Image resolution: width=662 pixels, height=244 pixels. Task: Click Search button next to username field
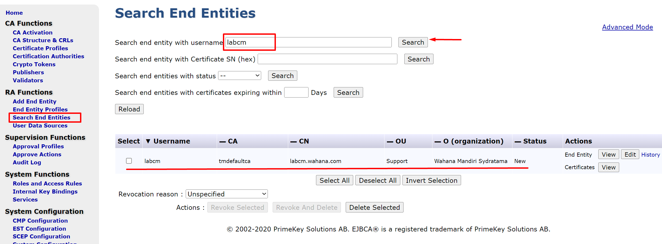tap(413, 42)
